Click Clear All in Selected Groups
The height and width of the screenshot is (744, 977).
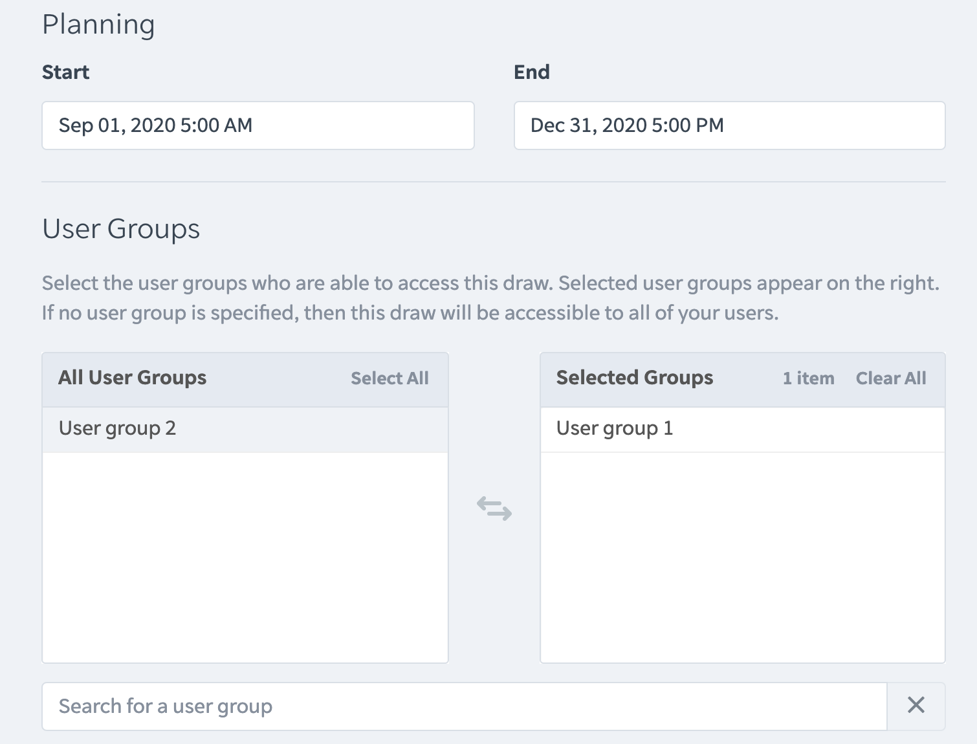891,378
